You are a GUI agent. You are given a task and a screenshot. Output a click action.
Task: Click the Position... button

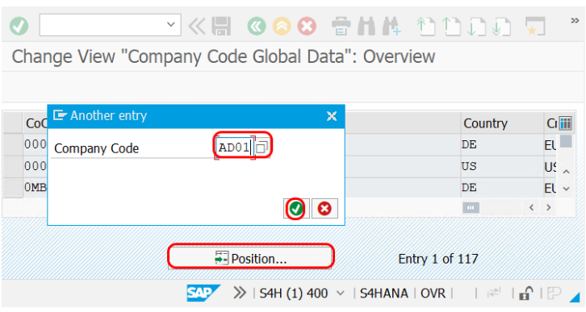(250, 258)
